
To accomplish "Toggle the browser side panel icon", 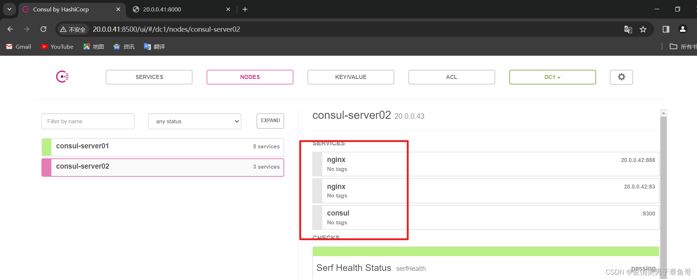I will 666,29.
